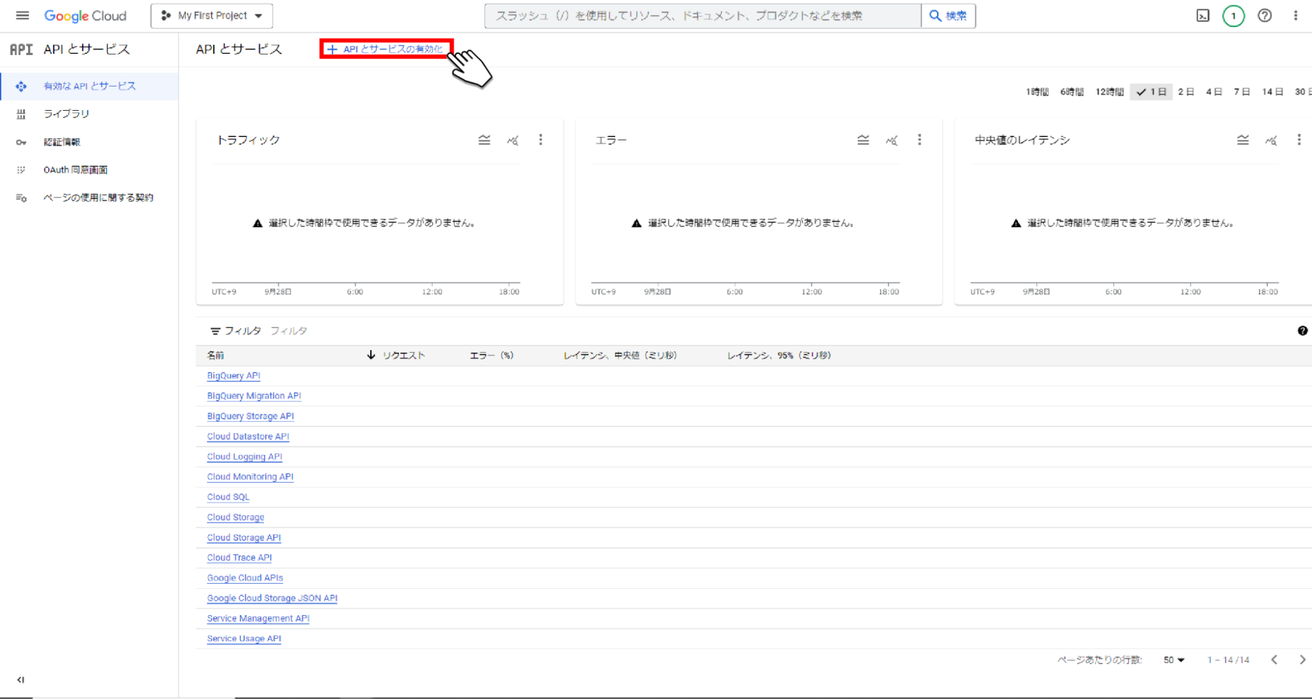Open Cloud Monitoring API link
This screenshot has width=1312, height=699.
coord(250,477)
